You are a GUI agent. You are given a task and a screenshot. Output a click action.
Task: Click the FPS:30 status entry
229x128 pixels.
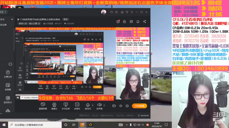click(x=95, y=115)
